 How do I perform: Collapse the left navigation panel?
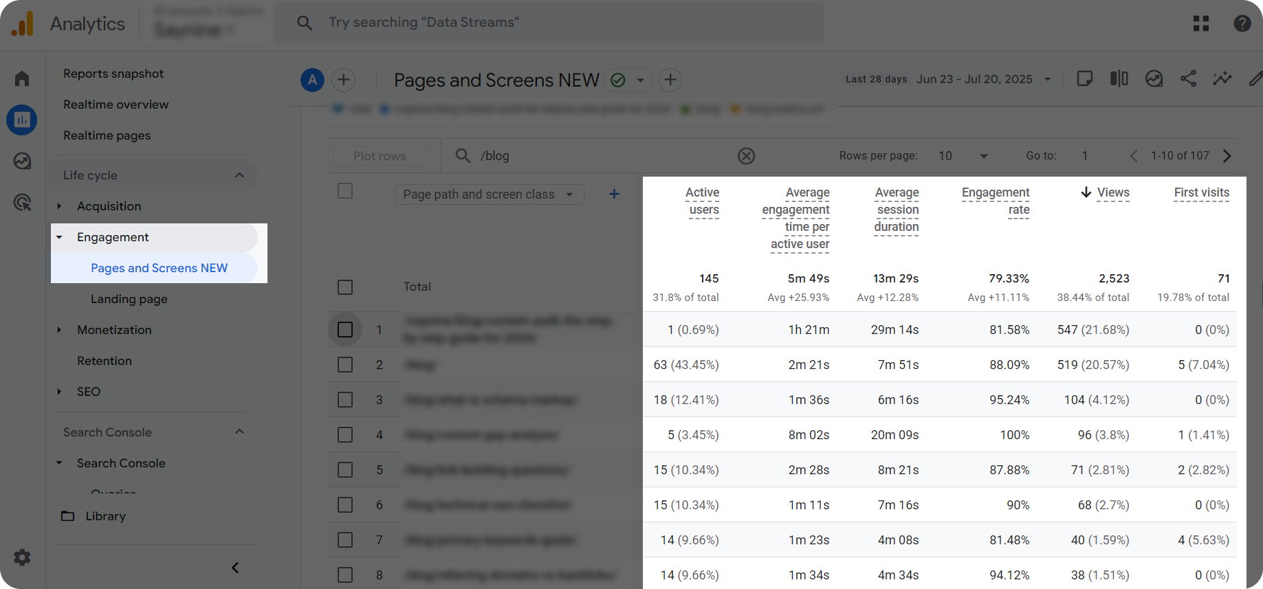(235, 568)
